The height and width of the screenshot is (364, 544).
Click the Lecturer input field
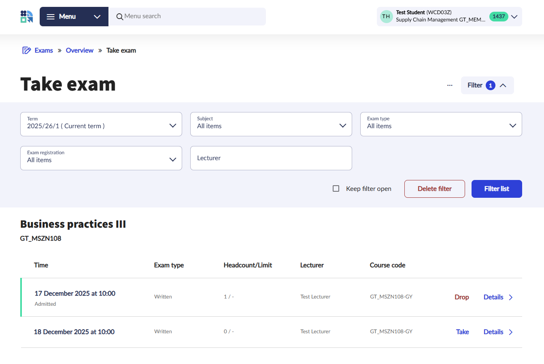click(x=271, y=158)
